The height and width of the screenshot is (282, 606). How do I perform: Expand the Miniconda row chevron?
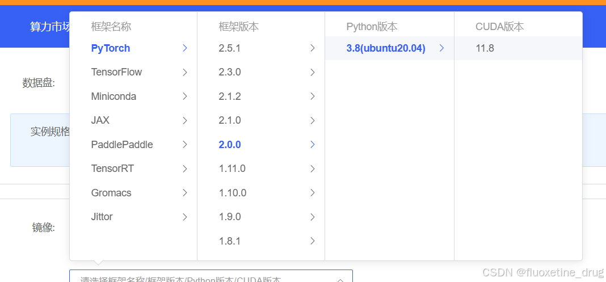[185, 96]
